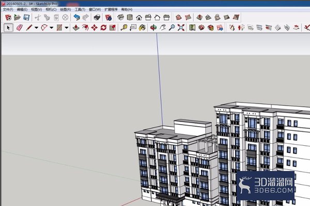Expand the Arc tool dropdown arrow

pos(51,28)
